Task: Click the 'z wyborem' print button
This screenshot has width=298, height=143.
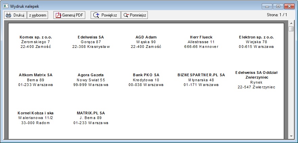Action: click(x=38, y=15)
